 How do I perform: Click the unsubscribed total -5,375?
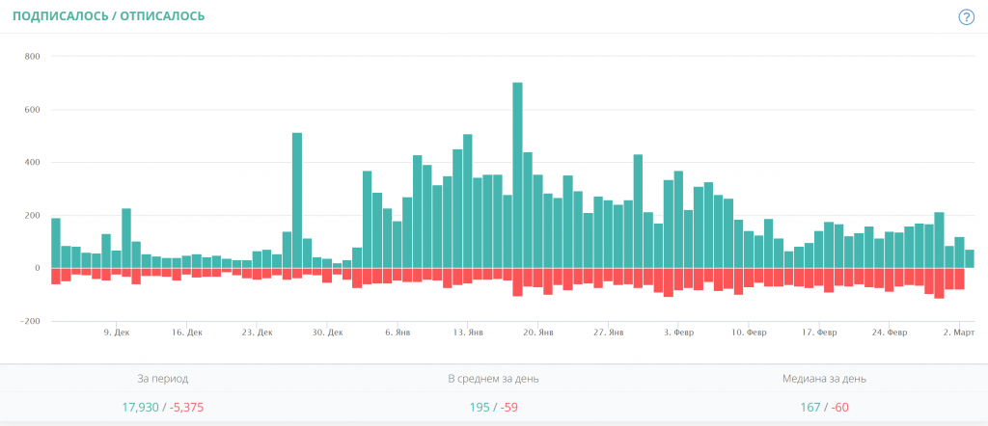(x=186, y=407)
